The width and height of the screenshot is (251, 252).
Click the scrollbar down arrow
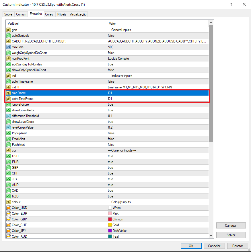[x=211, y=236]
